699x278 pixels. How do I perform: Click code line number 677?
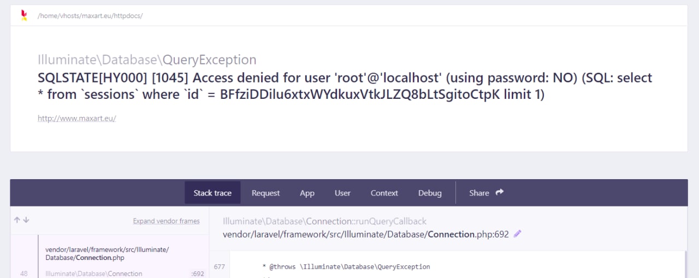(220, 267)
